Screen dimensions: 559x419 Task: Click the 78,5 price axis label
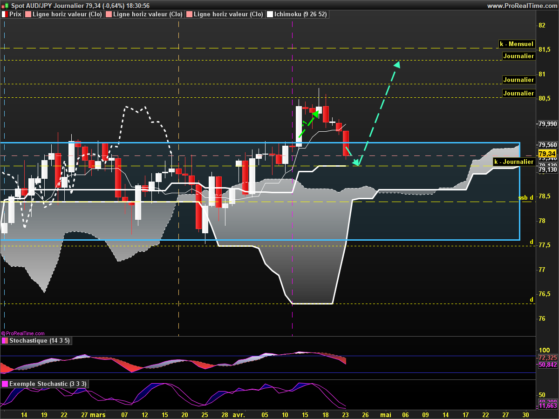pos(544,196)
